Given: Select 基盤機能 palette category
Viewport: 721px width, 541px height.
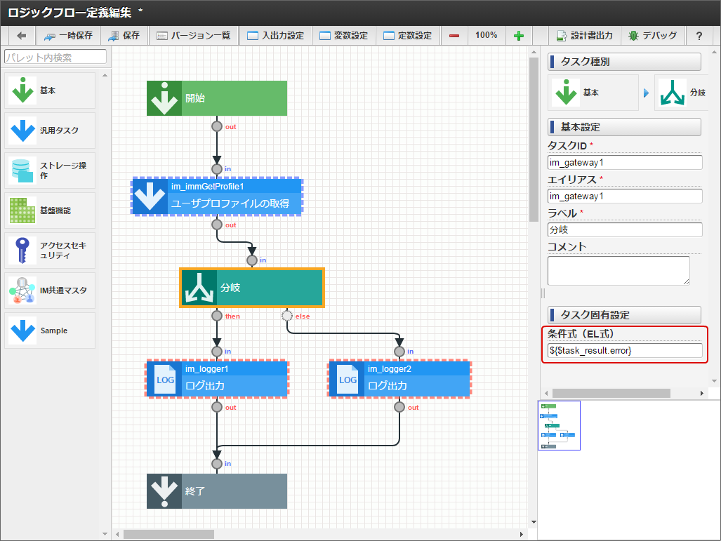Looking at the screenshot, I should [50, 211].
